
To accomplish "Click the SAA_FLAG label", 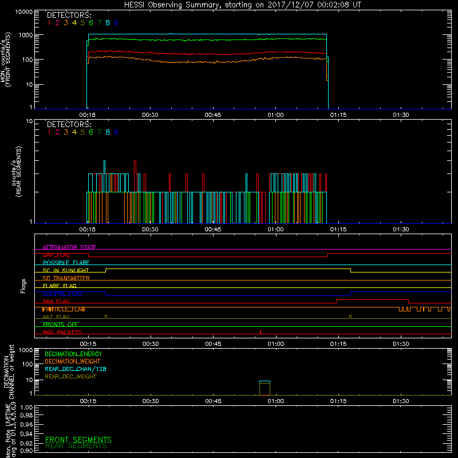I will click(56, 301).
